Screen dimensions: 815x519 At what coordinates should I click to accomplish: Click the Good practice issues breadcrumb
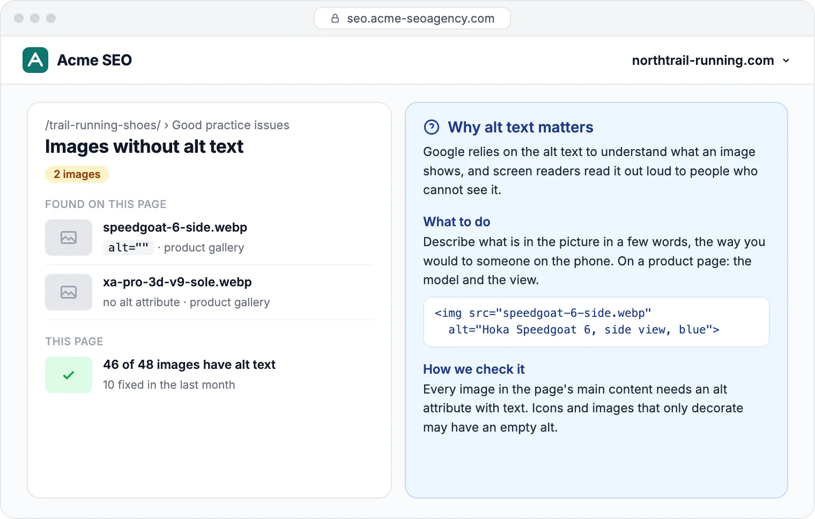(231, 125)
